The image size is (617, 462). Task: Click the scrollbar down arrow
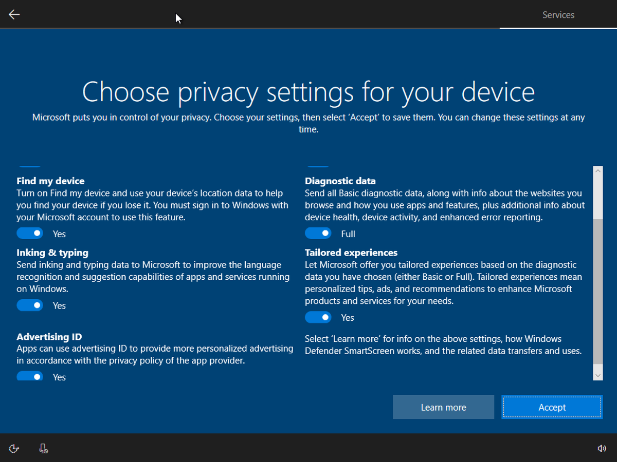click(x=597, y=375)
